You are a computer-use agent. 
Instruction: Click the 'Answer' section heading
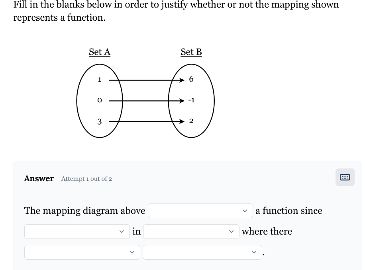(39, 178)
